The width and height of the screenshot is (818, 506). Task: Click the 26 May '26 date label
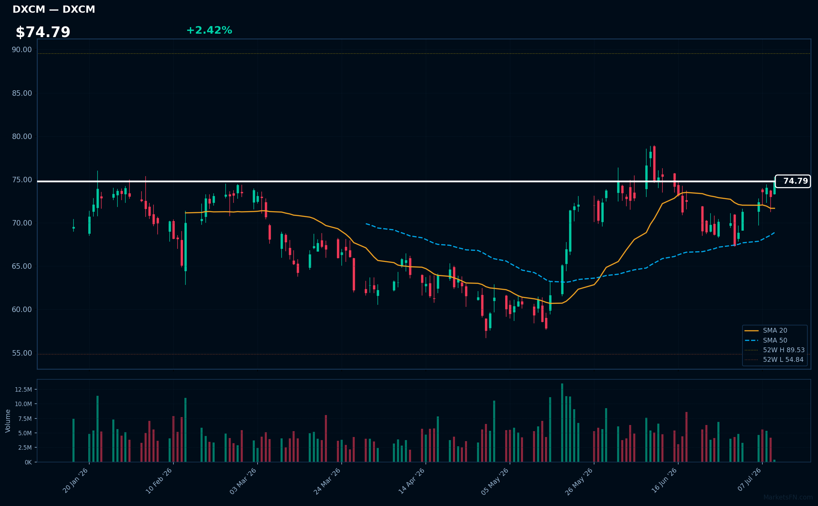(x=579, y=481)
